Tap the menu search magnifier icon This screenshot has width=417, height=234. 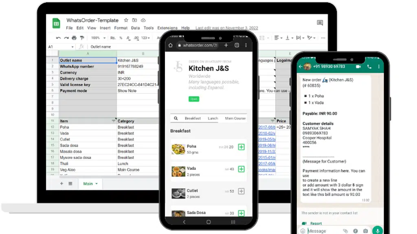click(x=176, y=118)
